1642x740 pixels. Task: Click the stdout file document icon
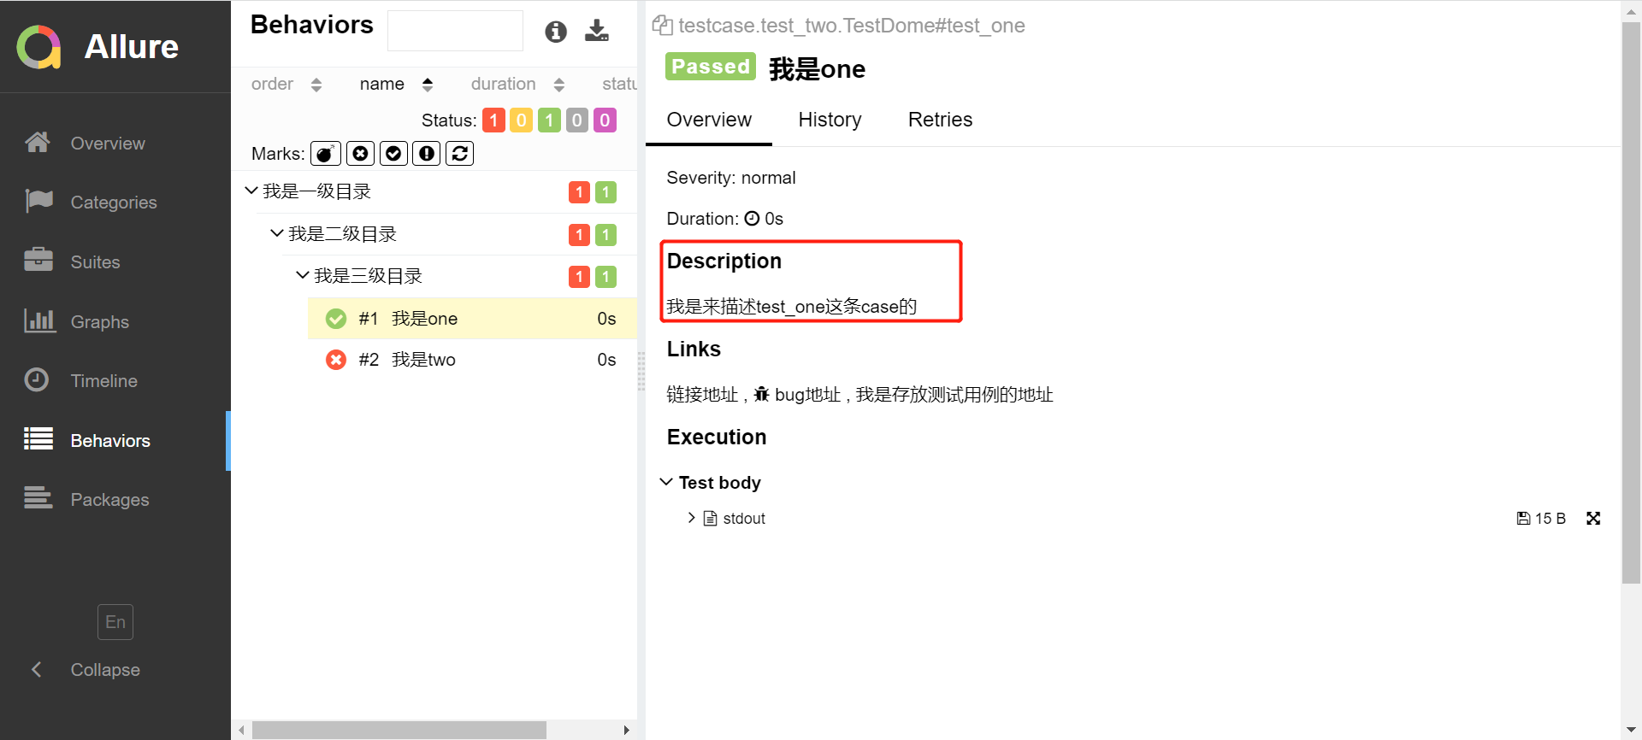click(710, 518)
